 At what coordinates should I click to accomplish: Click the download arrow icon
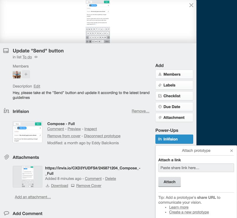pyautogui.click(x=47, y=185)
